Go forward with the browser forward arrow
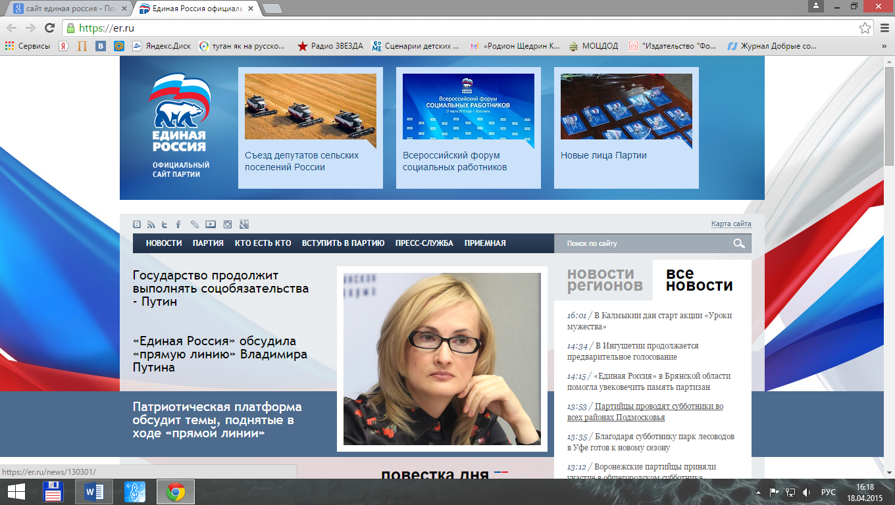 coord(30,28)
